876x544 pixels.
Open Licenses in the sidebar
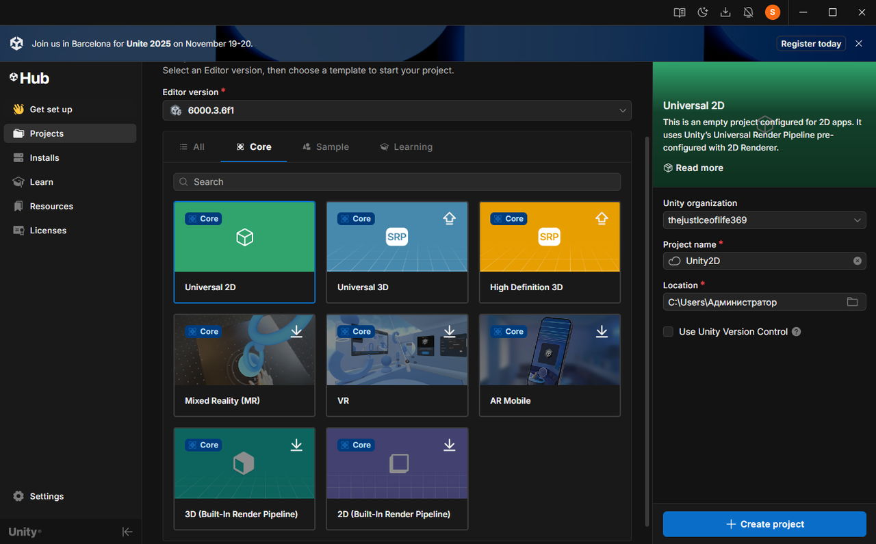(70, 231)
